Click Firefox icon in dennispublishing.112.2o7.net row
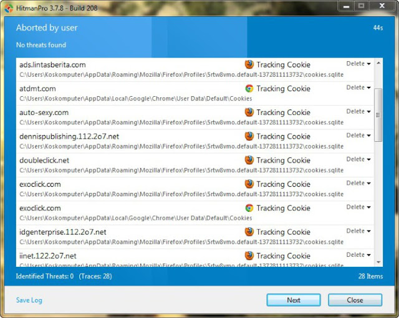Image resolution: width=399 pixels, height=318 pixels. point(249,136)
